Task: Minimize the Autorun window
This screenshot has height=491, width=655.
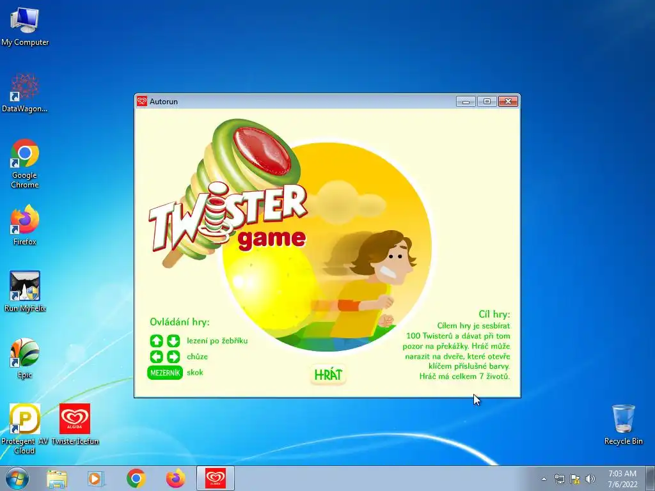Action: coord(466,102)
